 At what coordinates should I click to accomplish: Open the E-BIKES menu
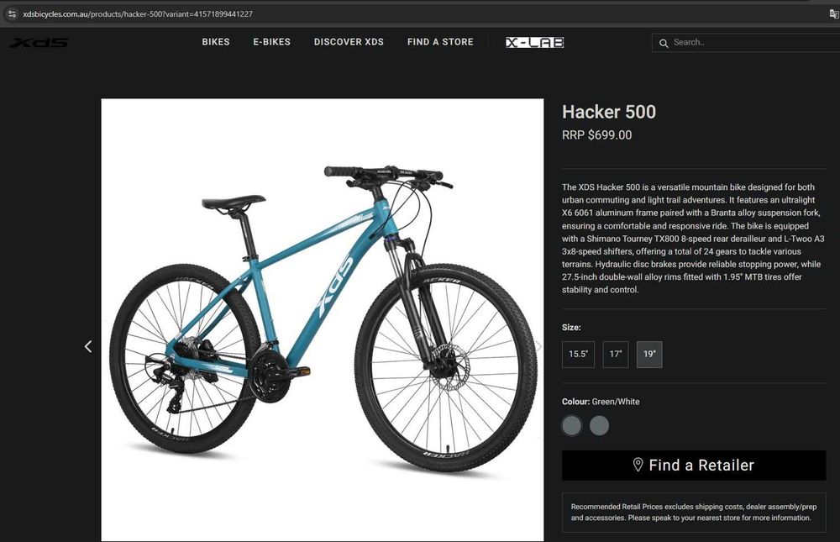pyautogui.click(x=271, y=42)
